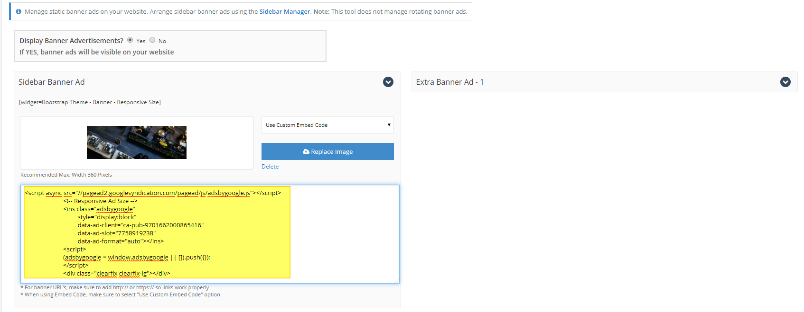Click the 'For banner URL's' note
This screenshot has height=312, width=804.
pyautogui.click(x=115, y=287)
